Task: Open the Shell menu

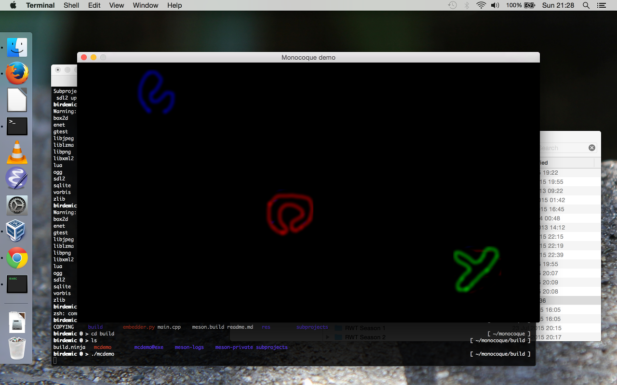Action: tap(71, 5)
